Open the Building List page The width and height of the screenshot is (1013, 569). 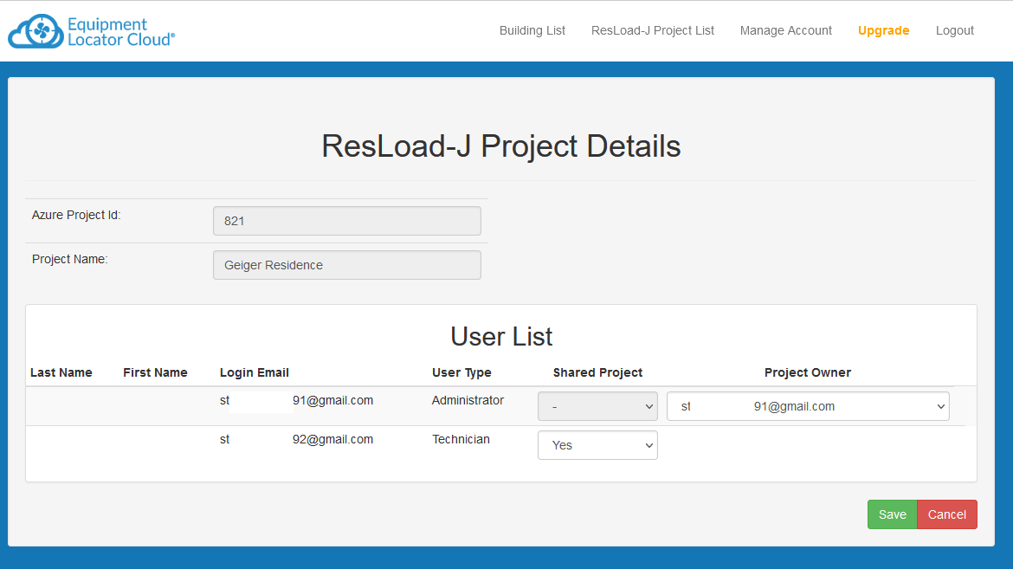(532, 30)
